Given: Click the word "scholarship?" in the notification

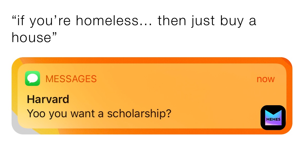Looking at the screenshot, I should point(139,113).
